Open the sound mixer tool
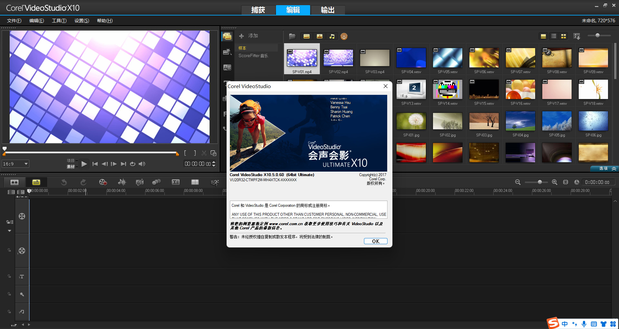The width and height of the screenshot is (619, 329). [x=122, y=182]
